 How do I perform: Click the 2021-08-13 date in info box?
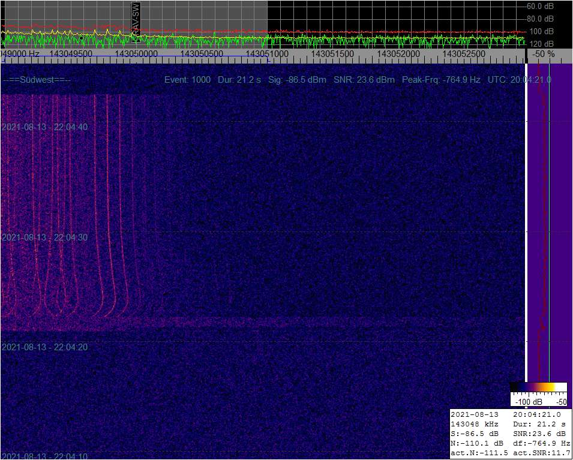(475, 414)
